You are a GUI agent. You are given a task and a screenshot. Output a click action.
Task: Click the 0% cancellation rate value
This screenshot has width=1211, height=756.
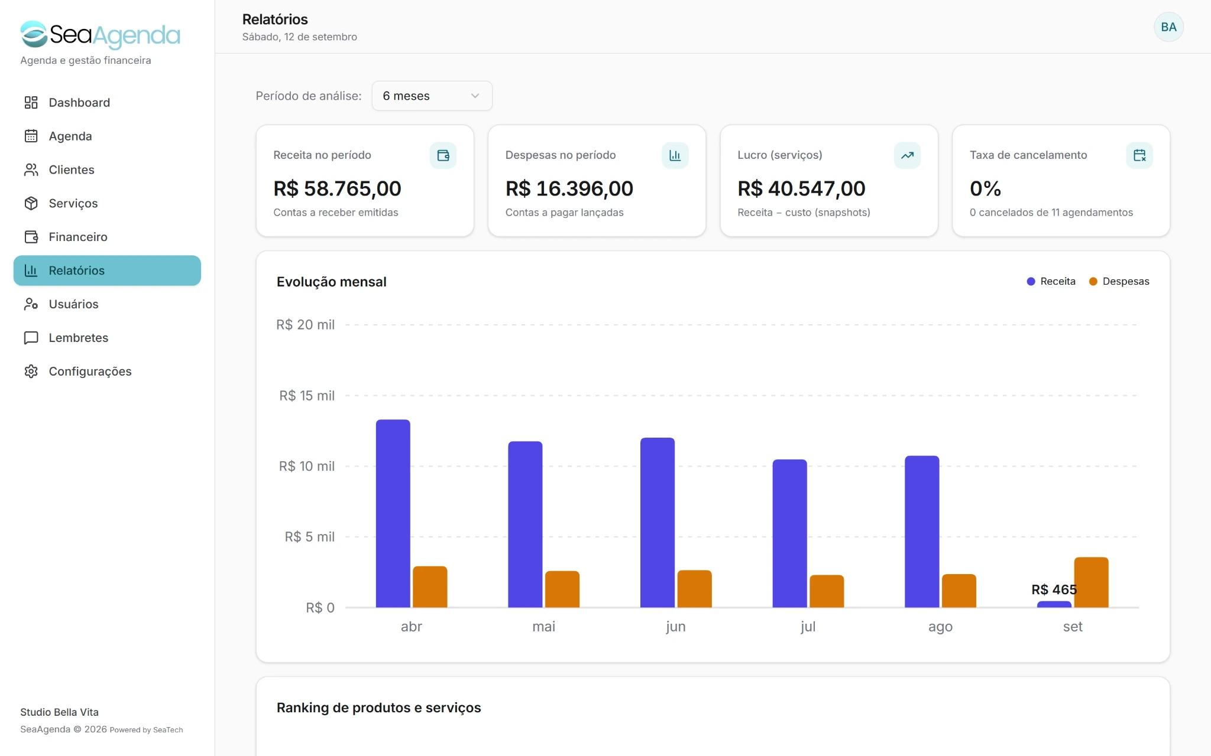click(985, 188)
